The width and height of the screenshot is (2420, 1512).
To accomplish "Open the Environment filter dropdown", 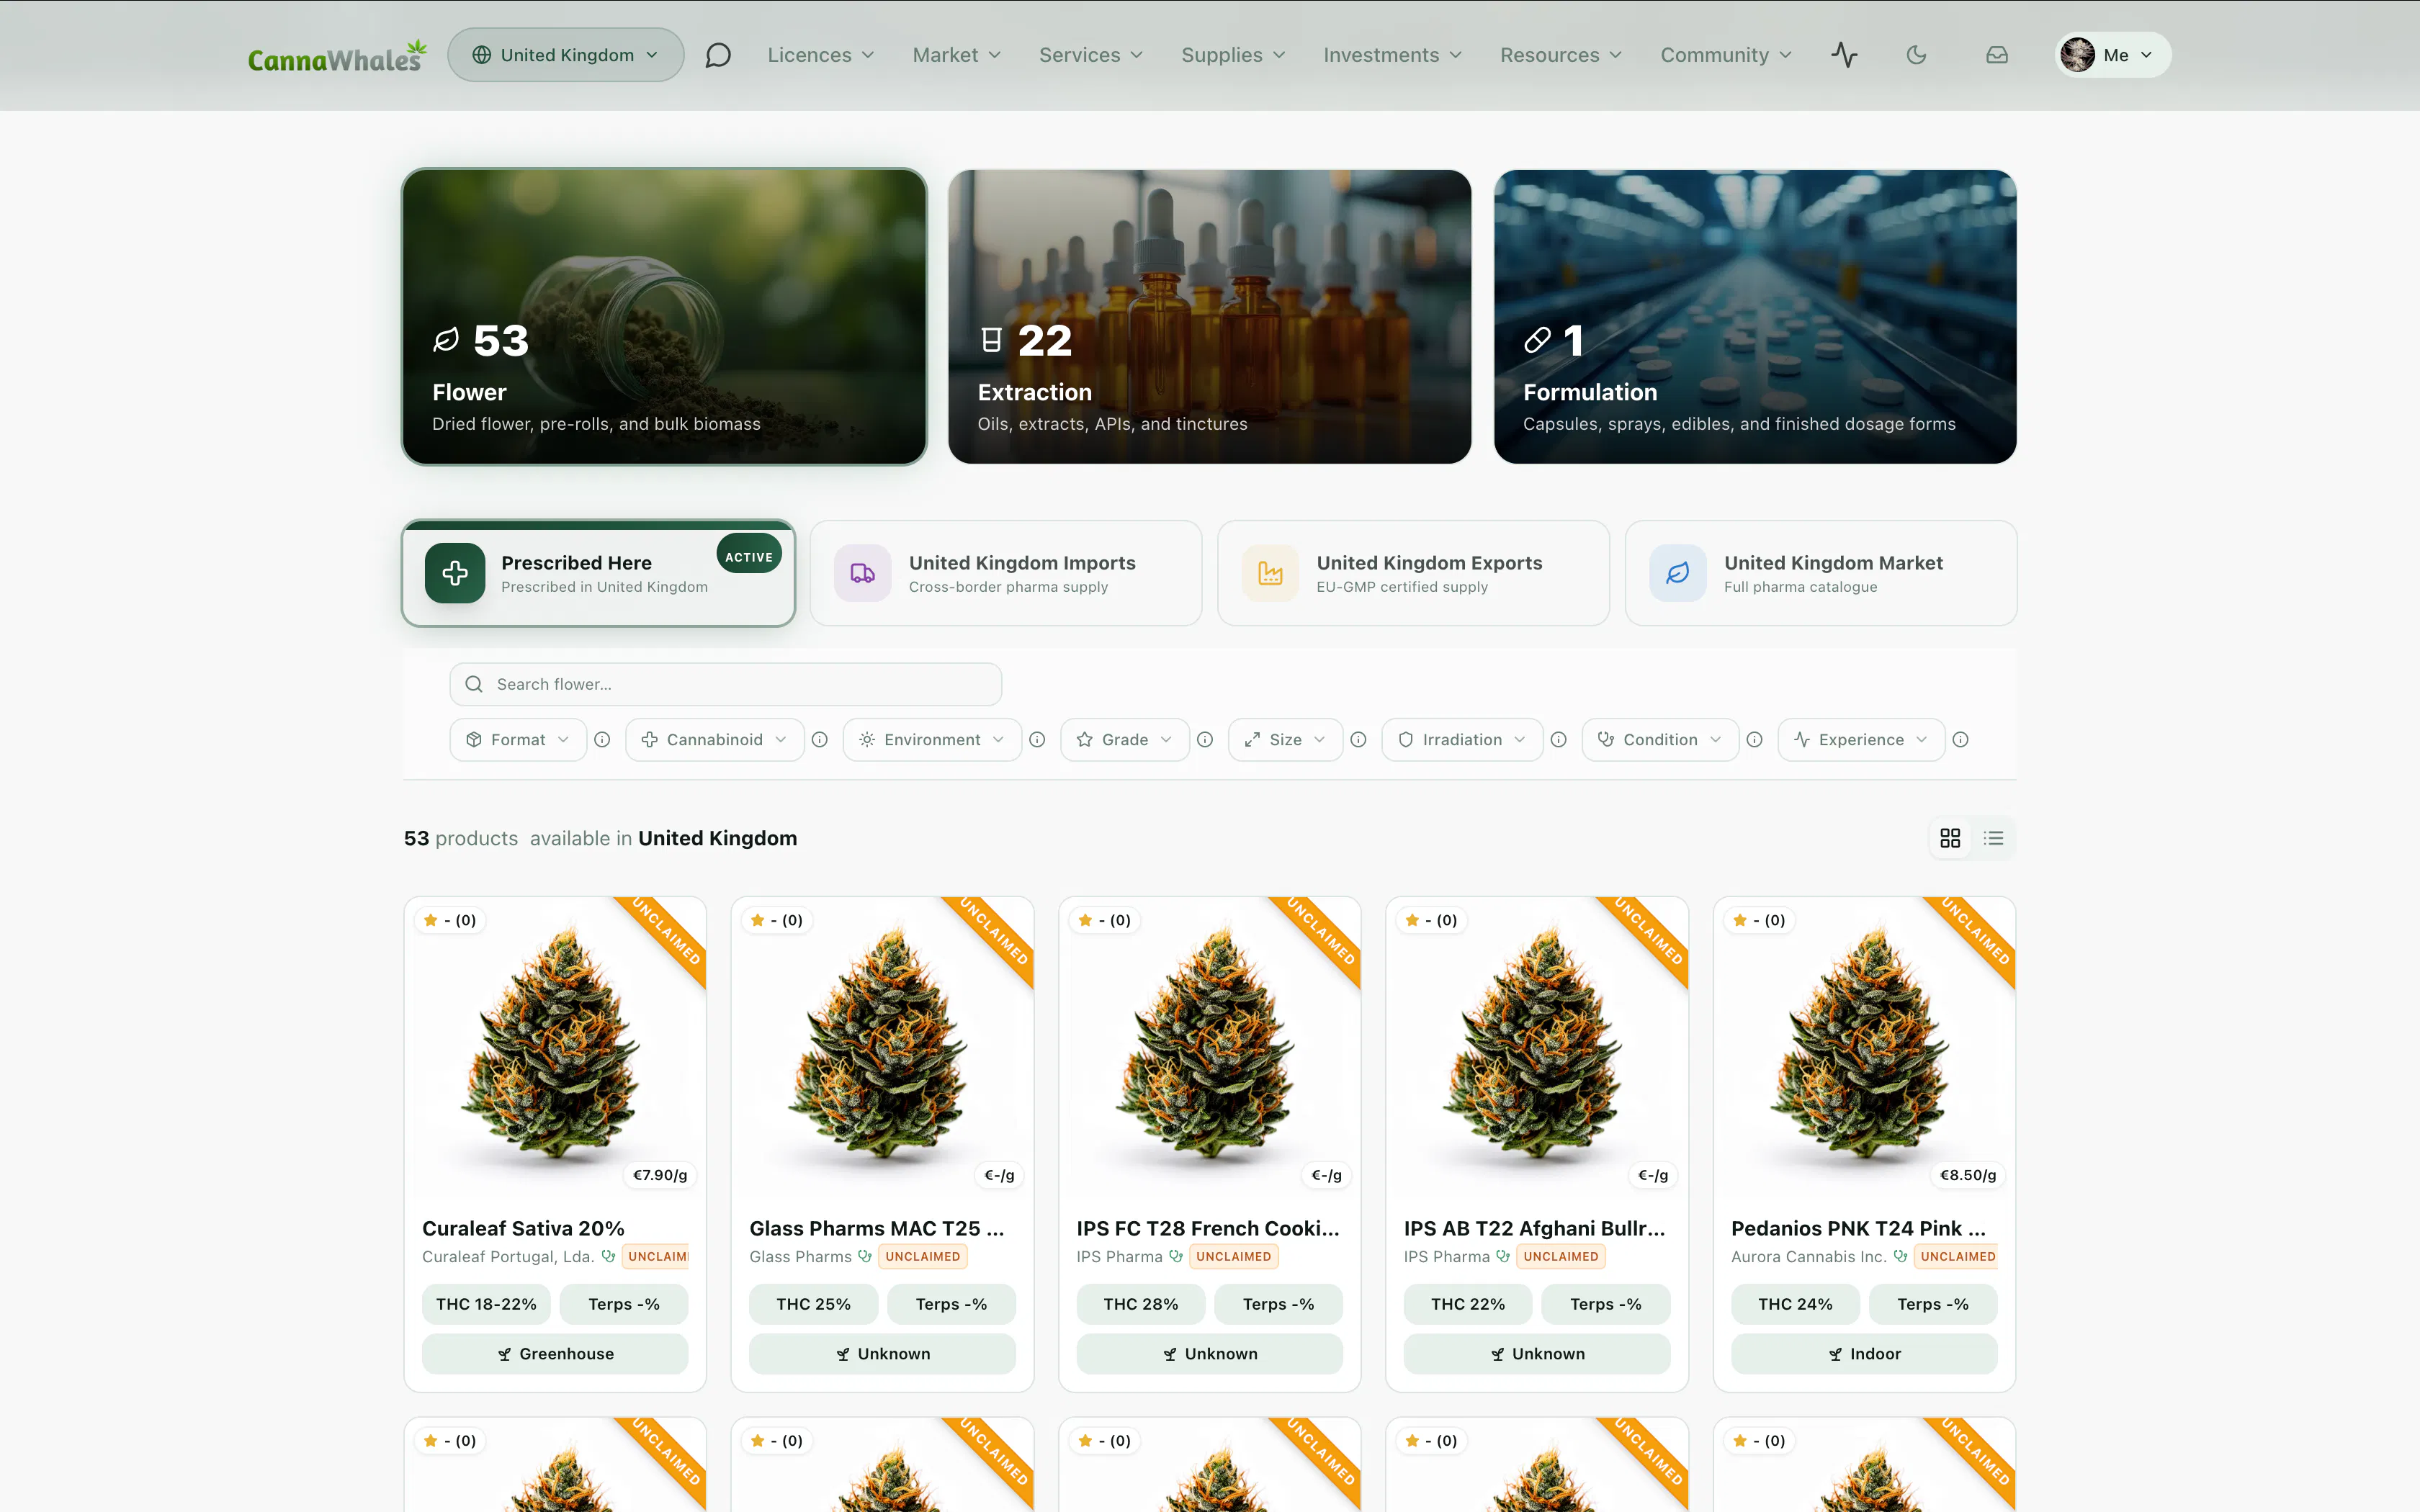I will click(x=932, y=740).
